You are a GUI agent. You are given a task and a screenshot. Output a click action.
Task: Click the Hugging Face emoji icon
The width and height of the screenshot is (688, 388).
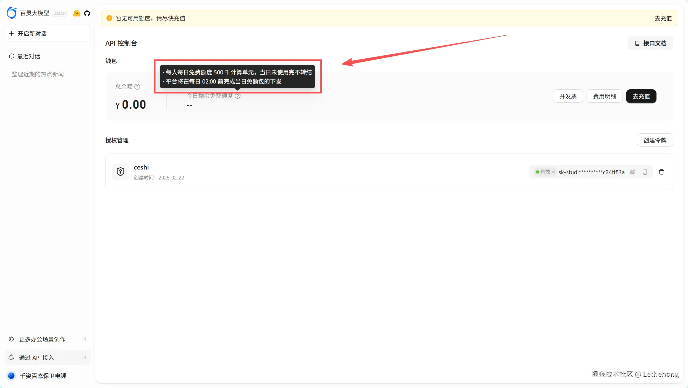[x=77, y=13]
